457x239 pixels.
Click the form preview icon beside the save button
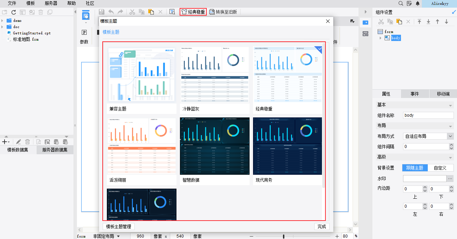pos(86,15)
